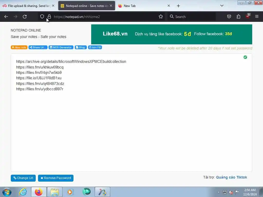Image resolution: width=263 pixels, height=197 pixels.
Task: Open the MD5 Generator
Action: pos(61,47)
